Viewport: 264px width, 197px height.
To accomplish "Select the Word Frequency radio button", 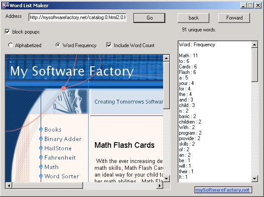I will (58, 45).
